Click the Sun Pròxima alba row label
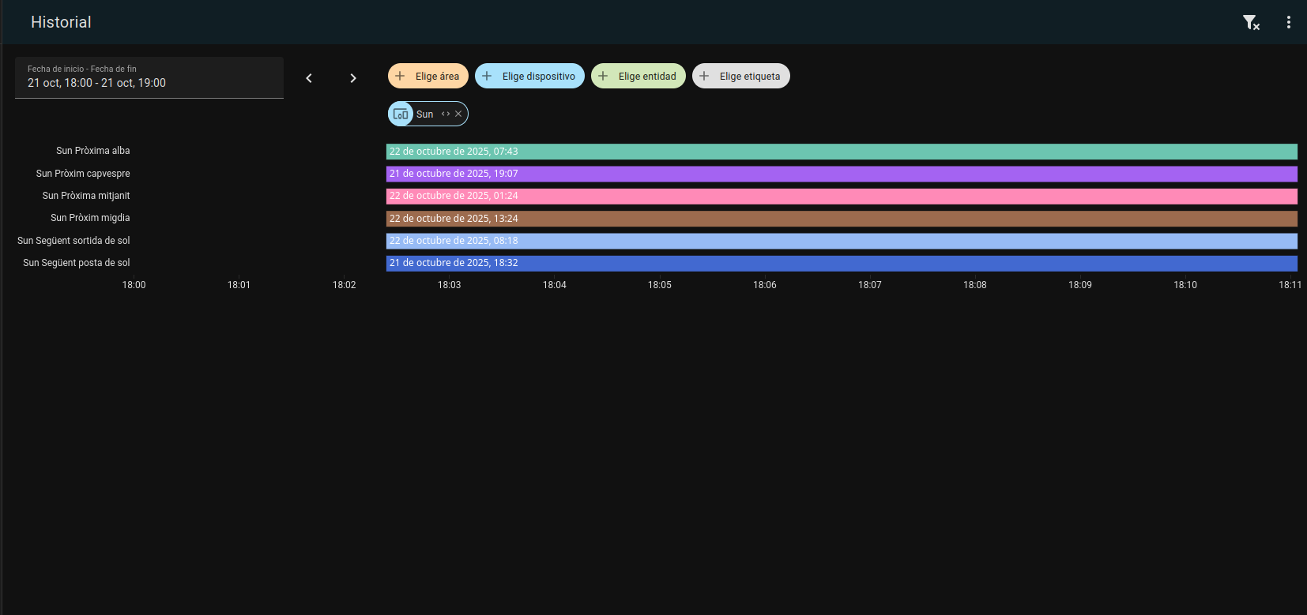 tap(92, 151)
